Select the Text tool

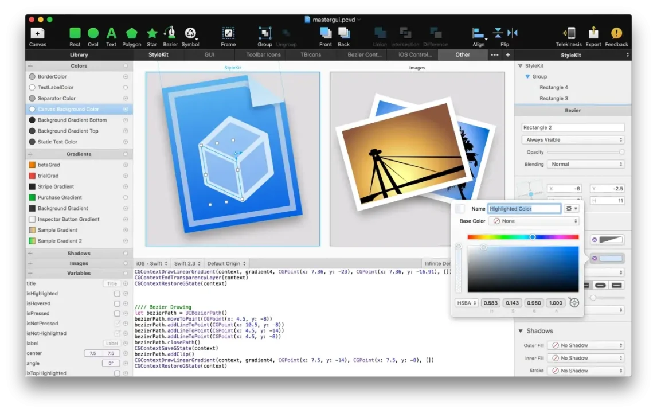click(111, 37)
